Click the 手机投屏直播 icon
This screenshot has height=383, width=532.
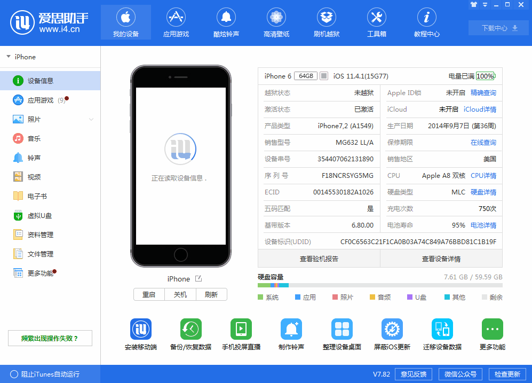tap(241, 329)
